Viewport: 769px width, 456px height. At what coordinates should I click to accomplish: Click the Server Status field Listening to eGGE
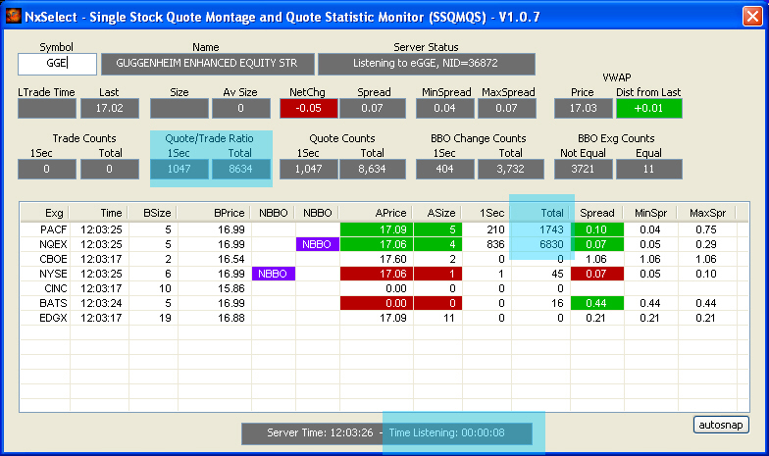[426, 64]
